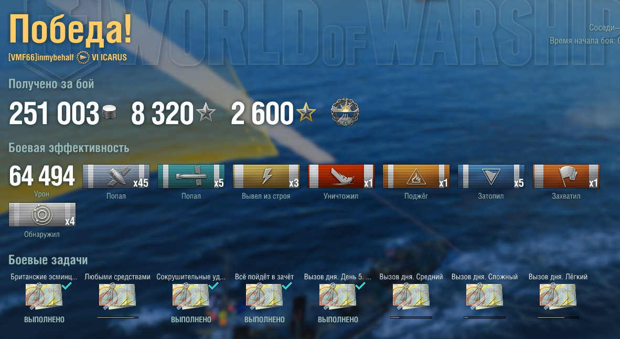Select the torpedo hits ribbon x5
The image size is (620, 339).
191,176
